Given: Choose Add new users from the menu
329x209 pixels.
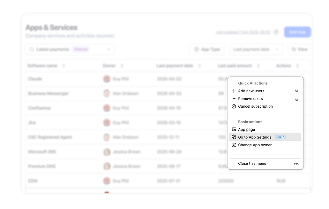Looking at the screenshot, I should (265, 91).
